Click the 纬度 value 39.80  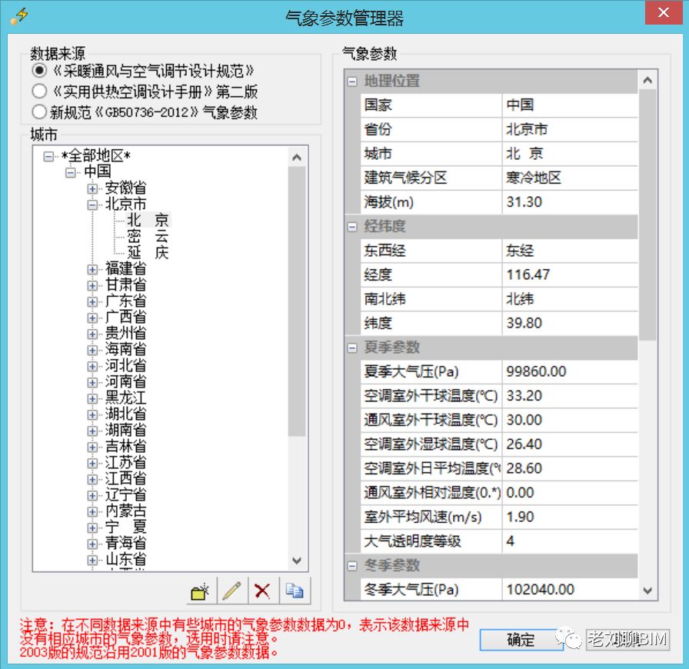(x=570, y=324)
